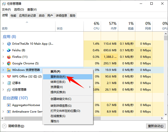The image size is (168, 132).
Task: Switch to the 性能 tab
Action: (13, 16)
